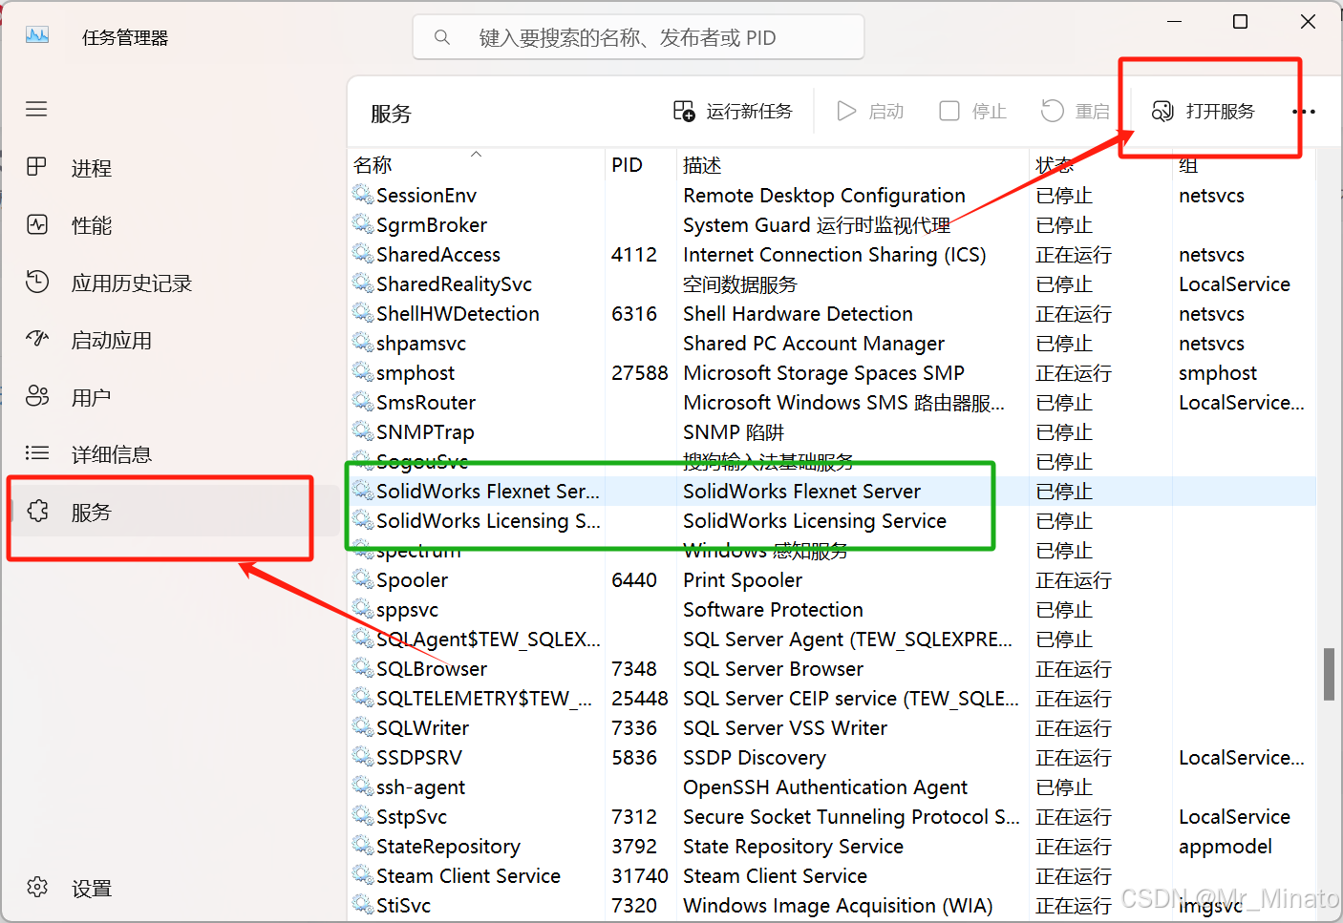Select the SNMPTrap service name
Image resolution: width=1343 pixels, height=923 pixels.
click(425, 431)
